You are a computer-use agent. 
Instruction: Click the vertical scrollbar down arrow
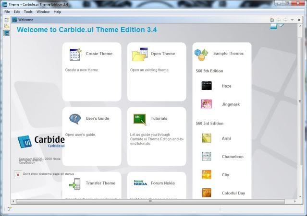coord(300,197)
